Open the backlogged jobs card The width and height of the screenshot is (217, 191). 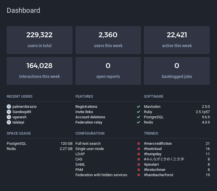point(177,71)
